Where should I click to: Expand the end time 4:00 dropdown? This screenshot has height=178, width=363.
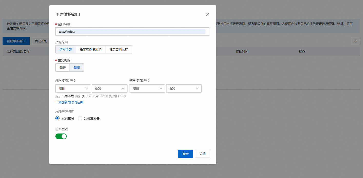point(184,88)
